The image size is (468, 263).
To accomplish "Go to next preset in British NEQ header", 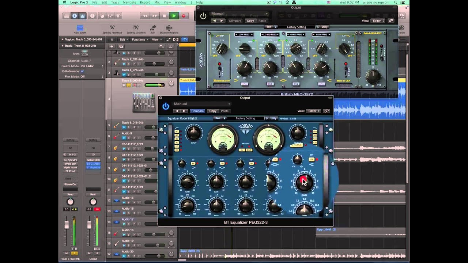I will coord(222,21).
